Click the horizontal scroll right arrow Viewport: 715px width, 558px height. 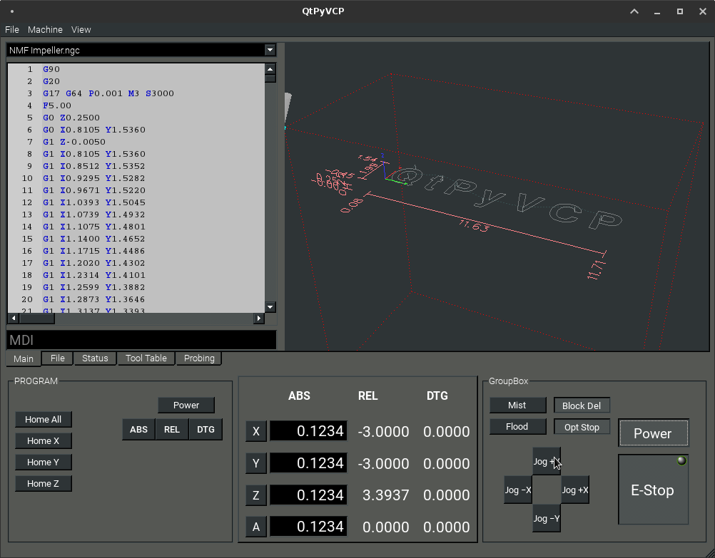coord(258,319)
